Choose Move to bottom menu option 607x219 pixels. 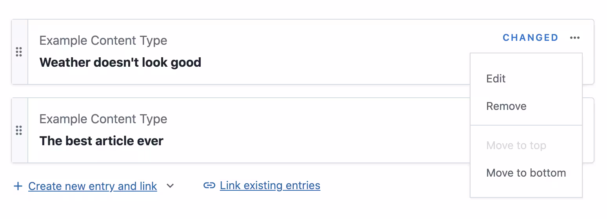[526, 173]
